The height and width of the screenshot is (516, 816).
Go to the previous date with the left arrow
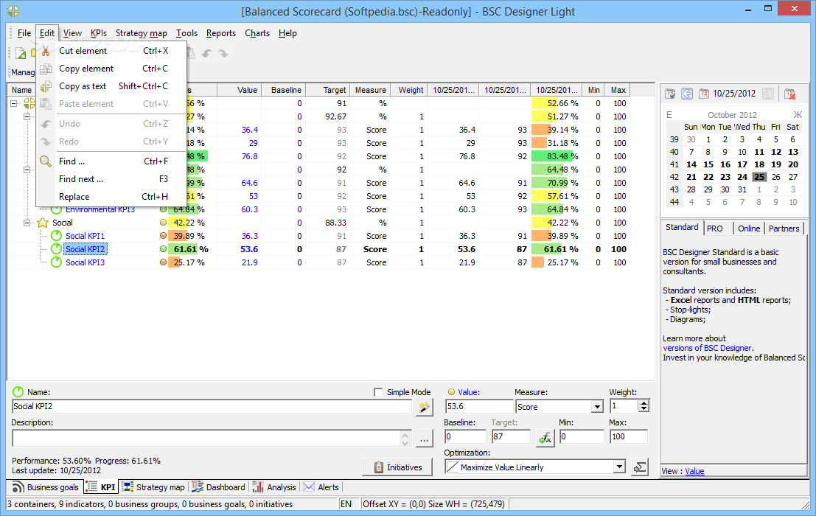click(687, 94)
